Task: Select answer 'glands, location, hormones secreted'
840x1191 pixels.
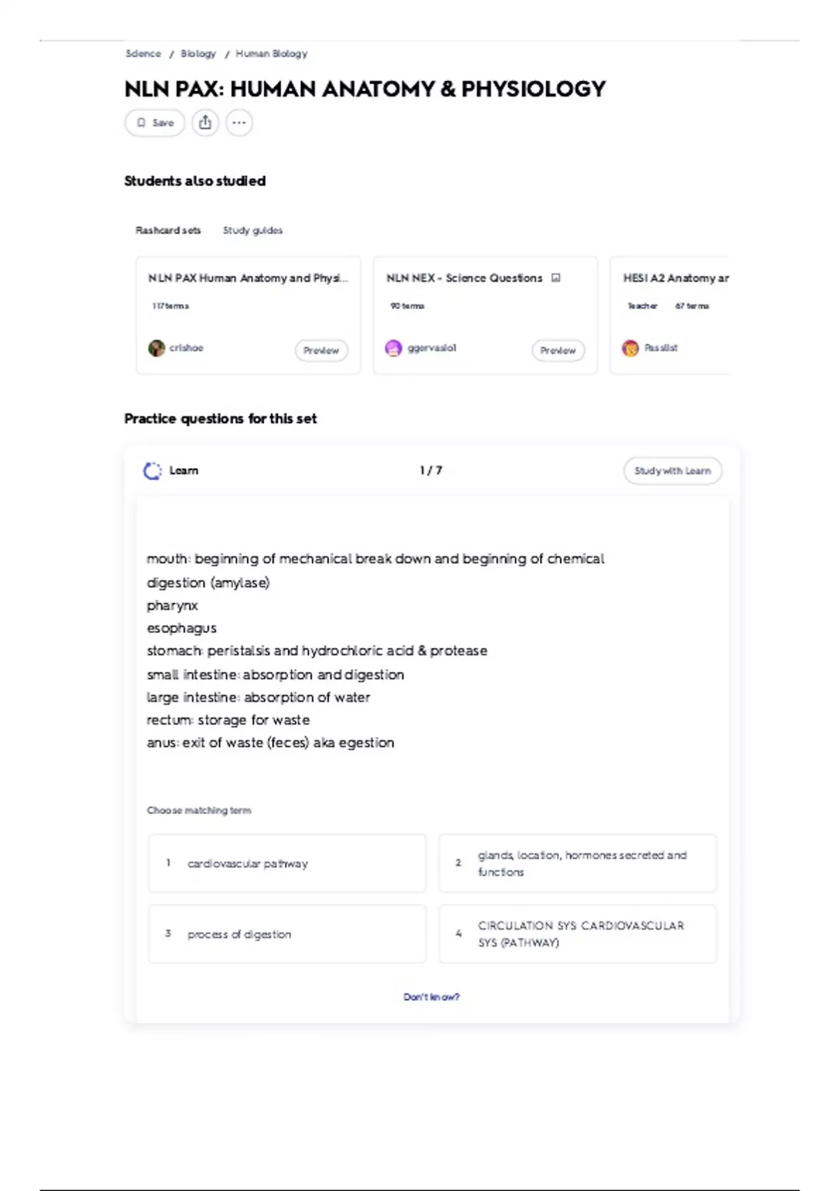Action: click(577, 863)
